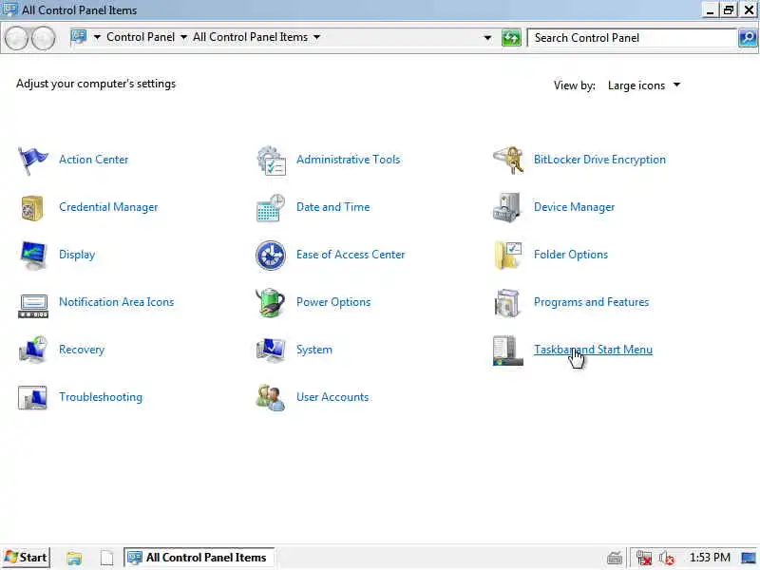Open the Action Center link
760x570 pixels.
click(x=93, y=160)
